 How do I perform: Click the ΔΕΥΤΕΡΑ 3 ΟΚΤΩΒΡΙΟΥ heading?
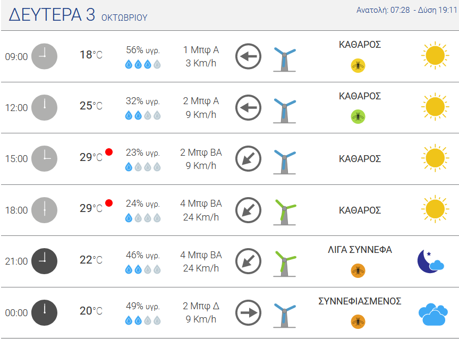point(78,15)
